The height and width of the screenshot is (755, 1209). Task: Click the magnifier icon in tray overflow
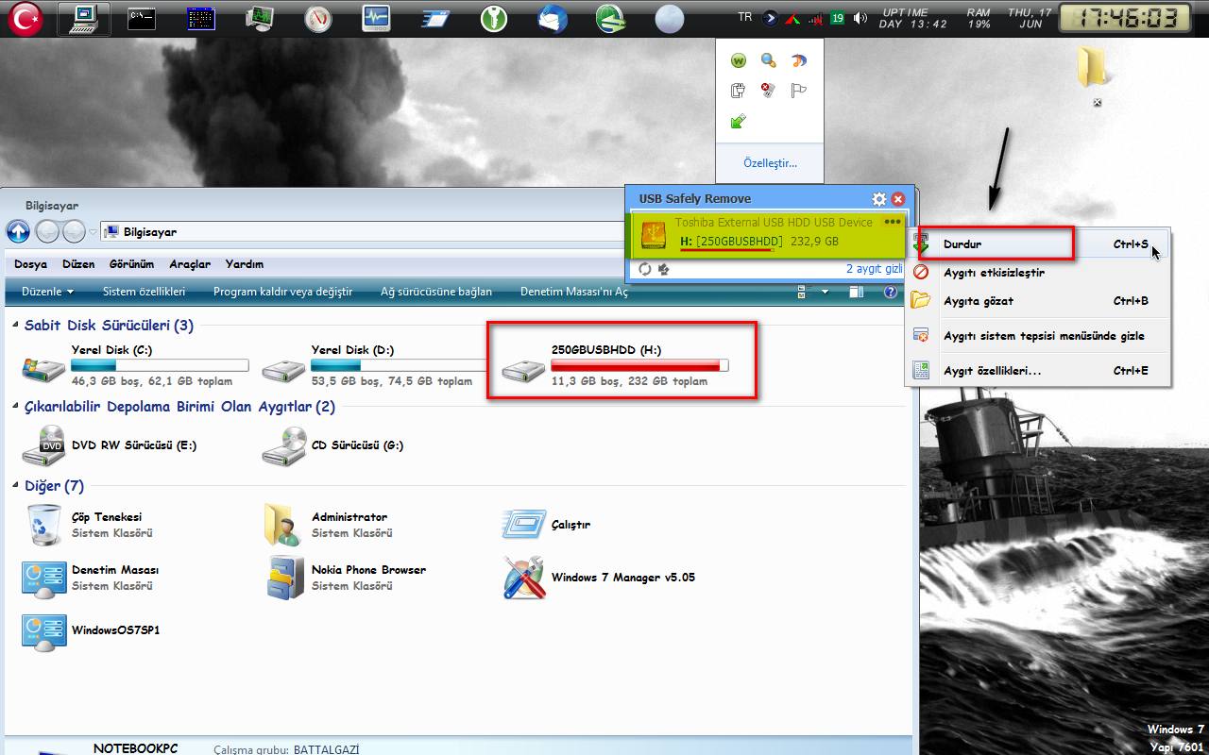pyautogui.click(x=769, y=60)
